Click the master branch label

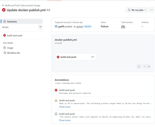point(88,26)
